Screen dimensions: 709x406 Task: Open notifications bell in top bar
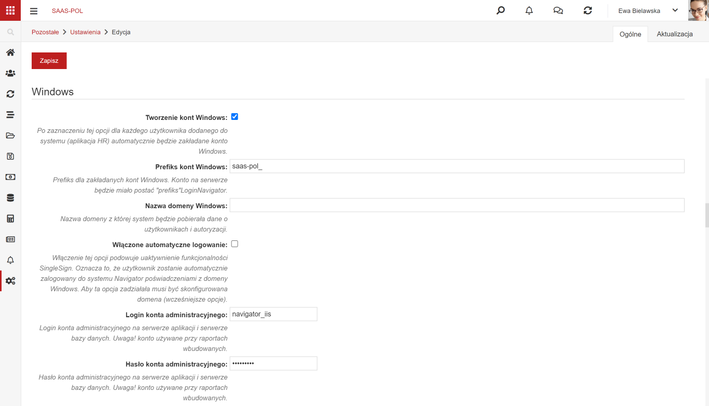click(x=529, y=10)
